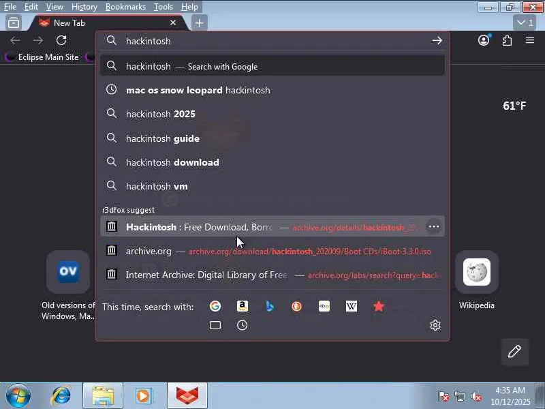Open the History menu
545x409 pixels.
click(84, 7)
